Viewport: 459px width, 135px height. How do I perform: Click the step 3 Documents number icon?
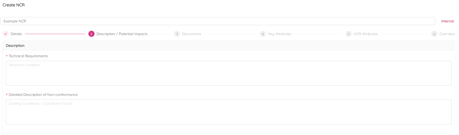point(177,34)
